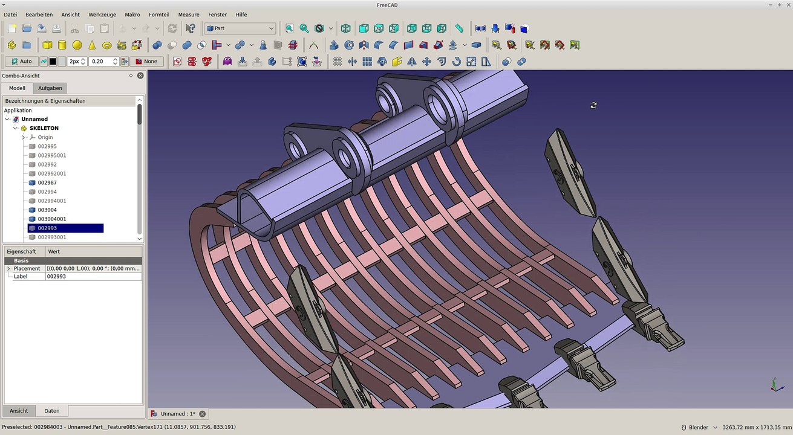Screen dimensions: 793x435
Task: Select tree item 003004001
Action: click(52, 219)
